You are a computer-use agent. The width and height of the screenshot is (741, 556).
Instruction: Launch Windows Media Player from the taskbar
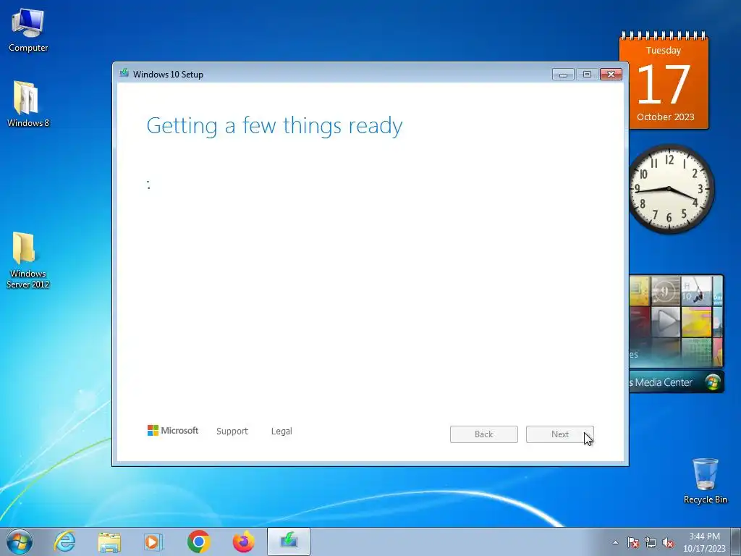click(153, 542)
